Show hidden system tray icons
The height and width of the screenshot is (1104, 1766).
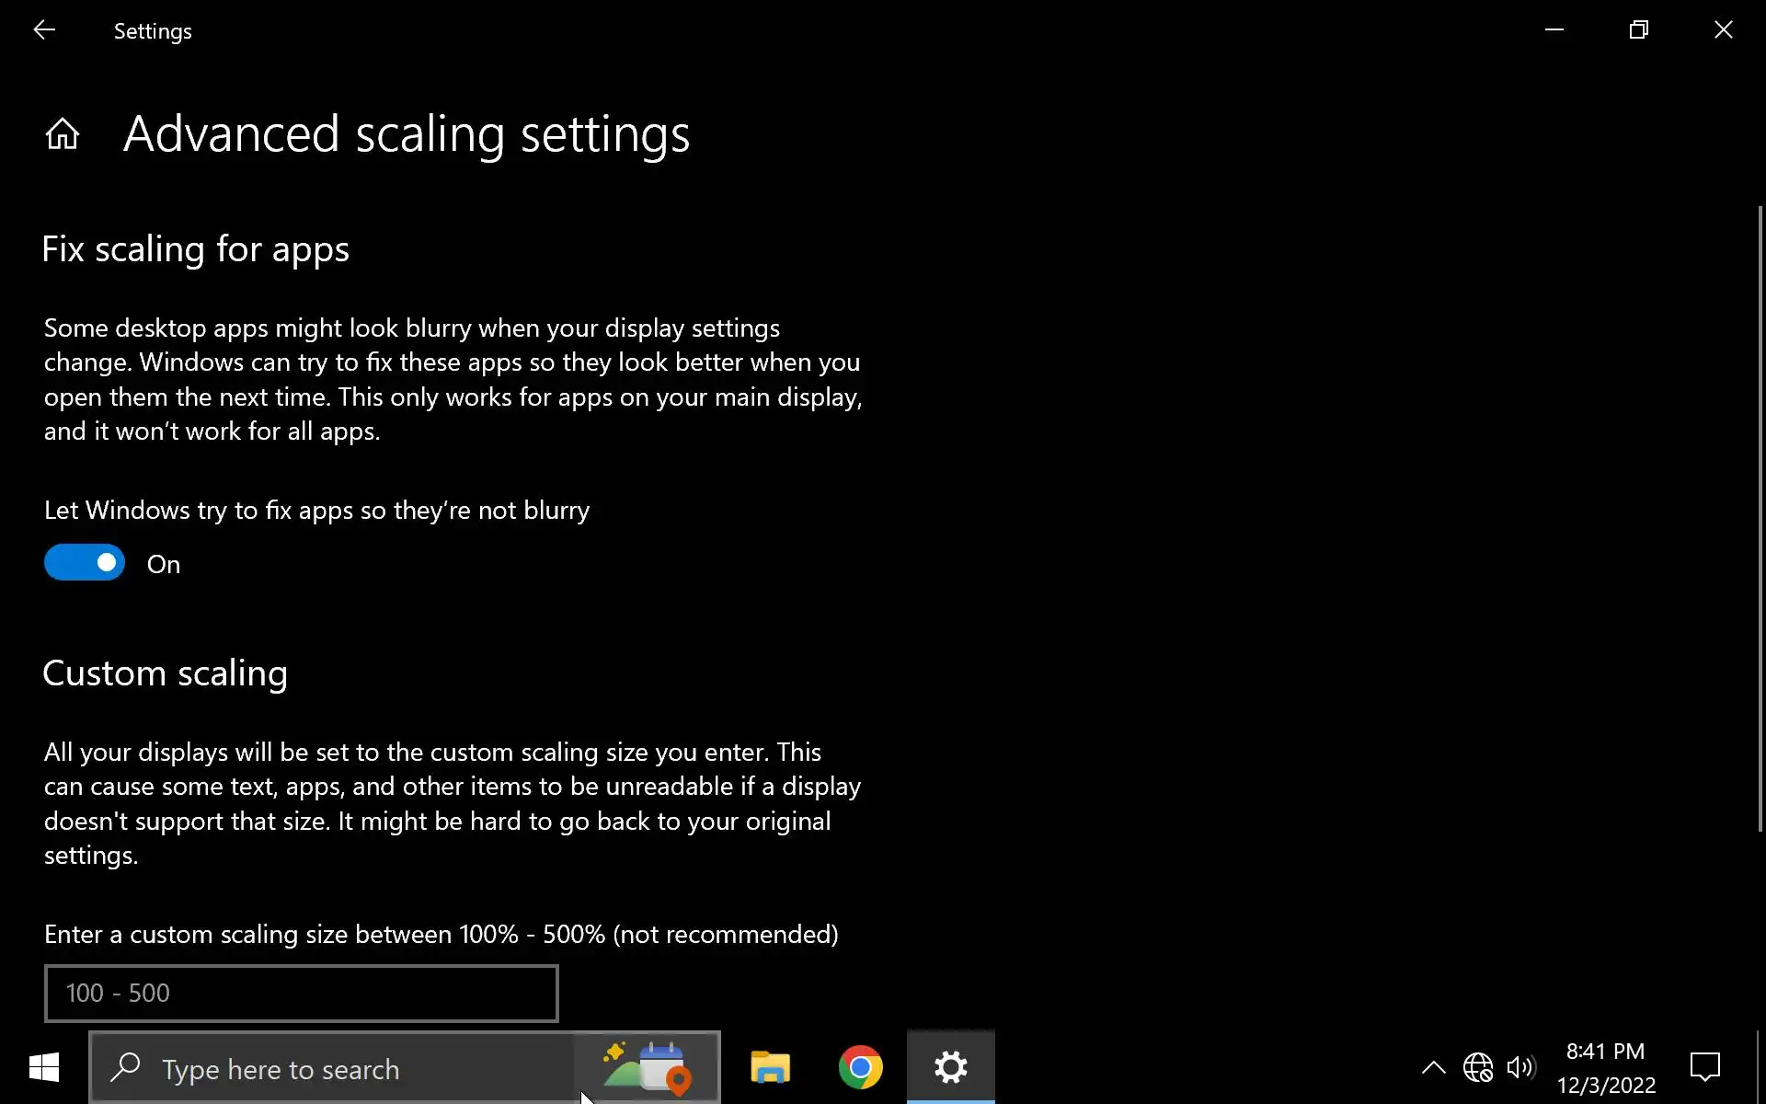pyautogui.click(x=1433, y=1067)
